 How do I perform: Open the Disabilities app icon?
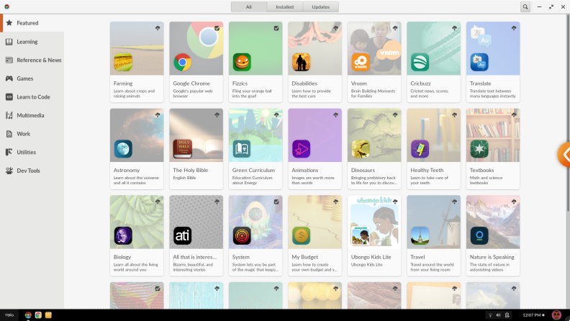coord(301,62)
